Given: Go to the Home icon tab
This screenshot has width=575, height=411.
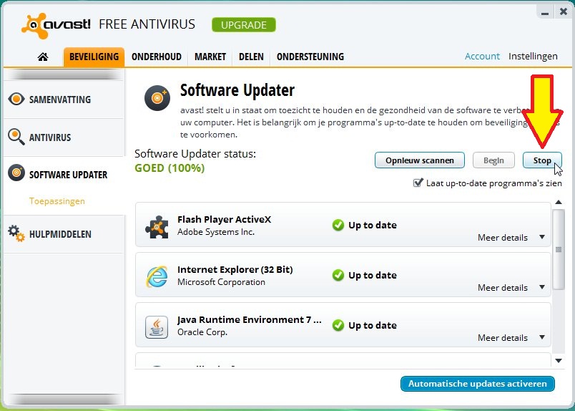Looking at the screenshot, I should coord(43,57).
